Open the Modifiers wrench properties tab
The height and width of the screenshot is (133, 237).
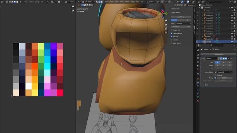[x=198, y=82]
